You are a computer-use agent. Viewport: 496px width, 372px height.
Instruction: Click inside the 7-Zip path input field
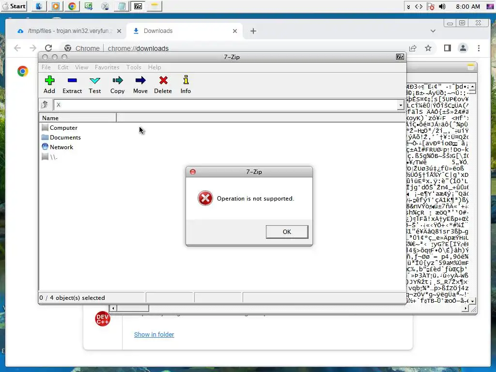pos(226,105)
